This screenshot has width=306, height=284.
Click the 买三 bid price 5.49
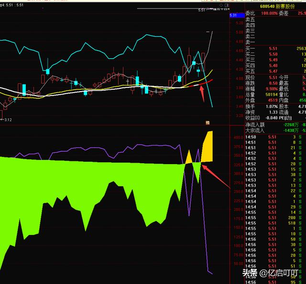tap(273, 60)
